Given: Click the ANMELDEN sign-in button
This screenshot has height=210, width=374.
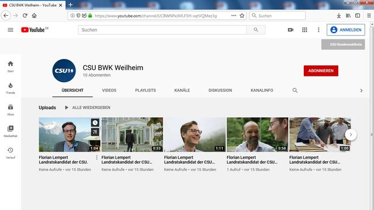Looking at the screenshot, I should click(x=346, y=30).
